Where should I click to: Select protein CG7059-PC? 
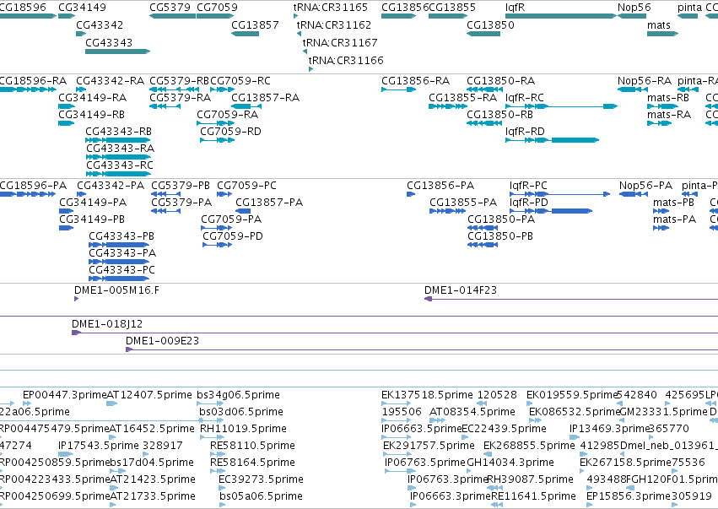(224, 194)
